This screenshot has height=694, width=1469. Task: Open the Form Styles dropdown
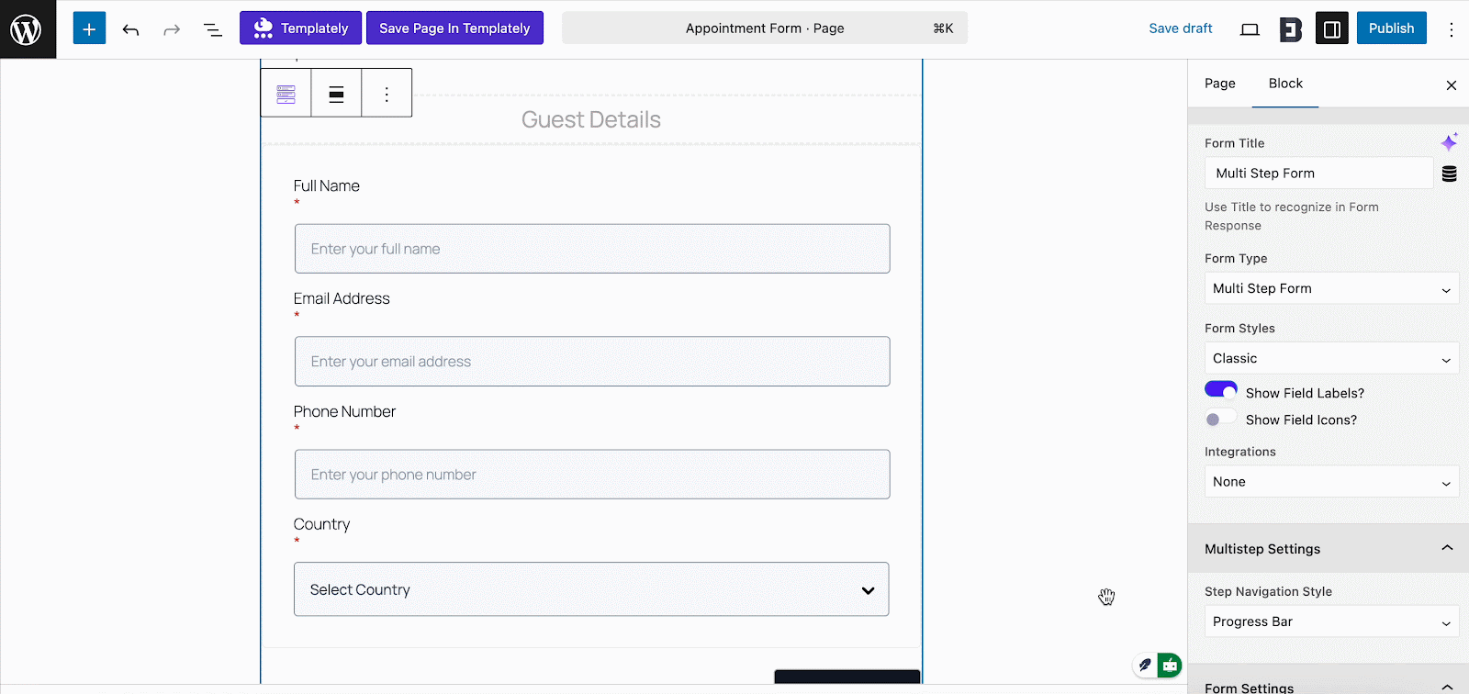(1331, 359)
